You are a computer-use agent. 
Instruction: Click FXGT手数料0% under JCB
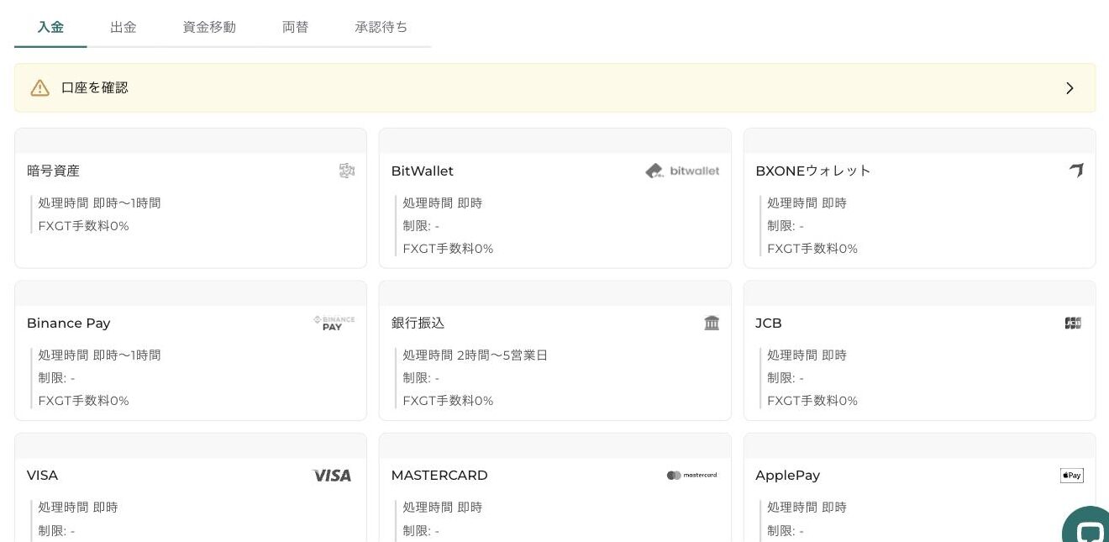(x=812, y=401)
